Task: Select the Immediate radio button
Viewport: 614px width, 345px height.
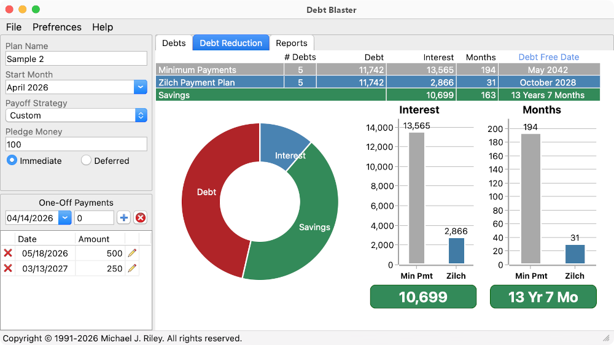Action: click(x=12, y=160)
